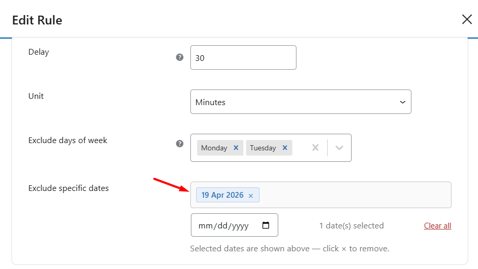Image resolution: width=478 pixels, height=269 pixels.
Task: Click the help icon beside Exclude days of week
Action: tap(180, 144)
